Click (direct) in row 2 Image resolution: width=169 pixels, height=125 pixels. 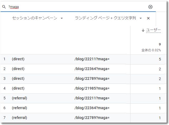point(18,69)
